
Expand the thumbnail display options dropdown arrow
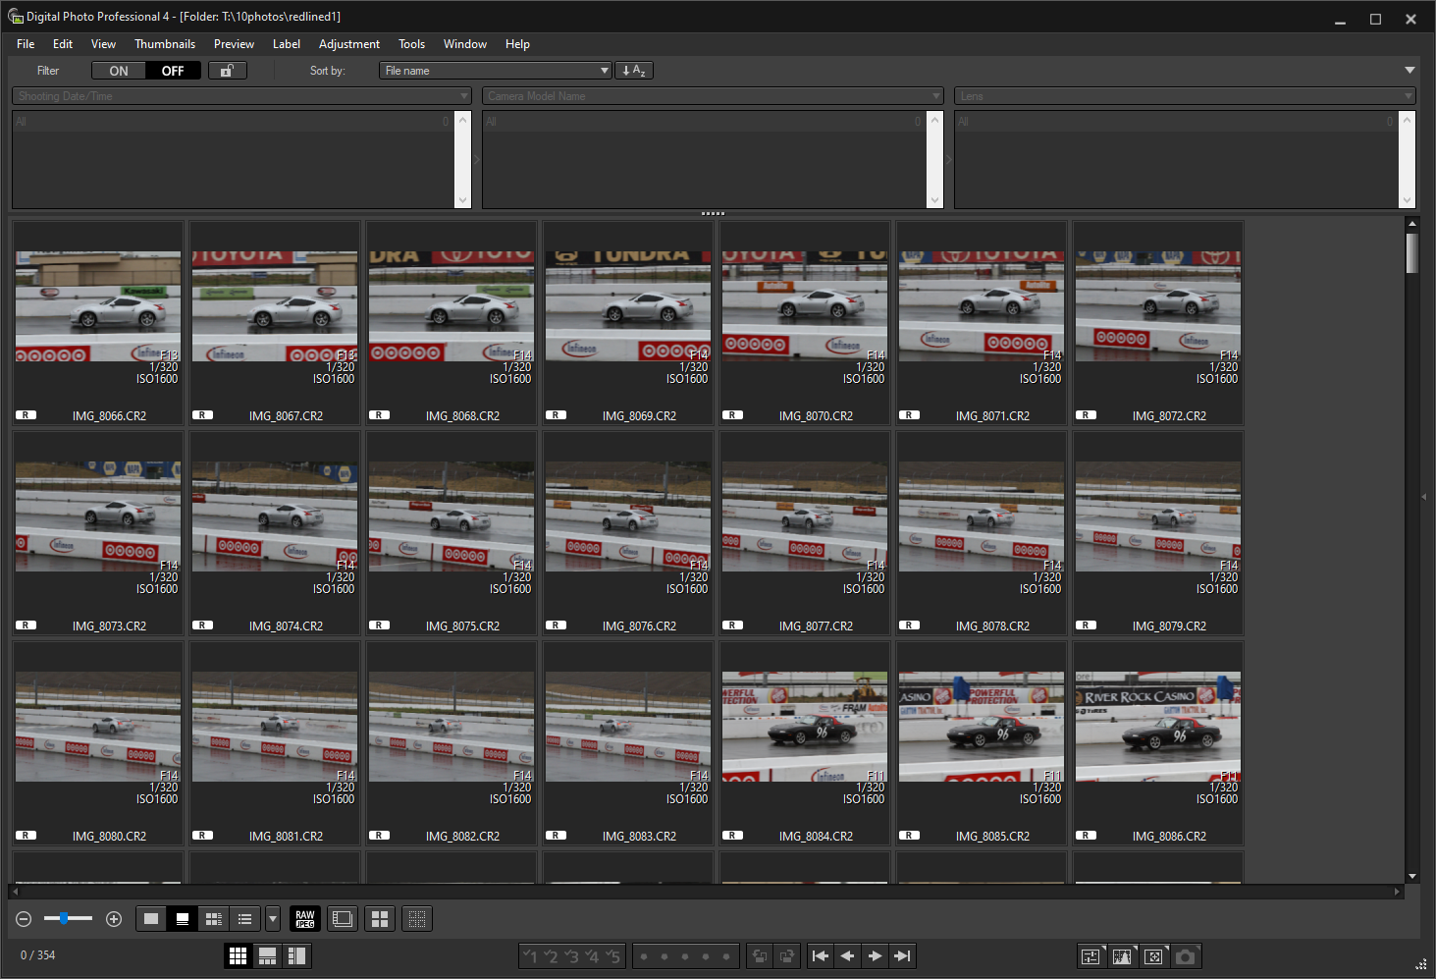(273, 919)
